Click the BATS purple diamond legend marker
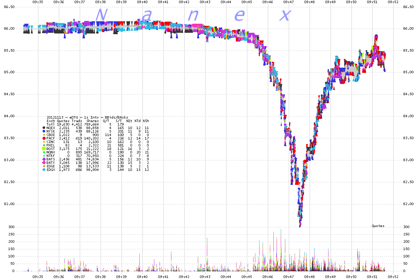 pos(44,159)
